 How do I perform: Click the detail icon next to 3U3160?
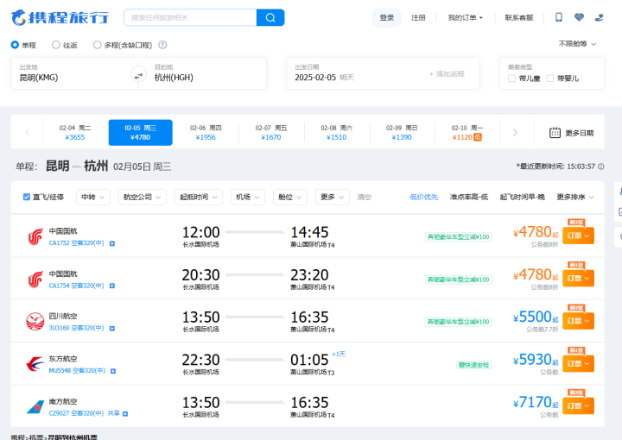[x=112, y=329]
